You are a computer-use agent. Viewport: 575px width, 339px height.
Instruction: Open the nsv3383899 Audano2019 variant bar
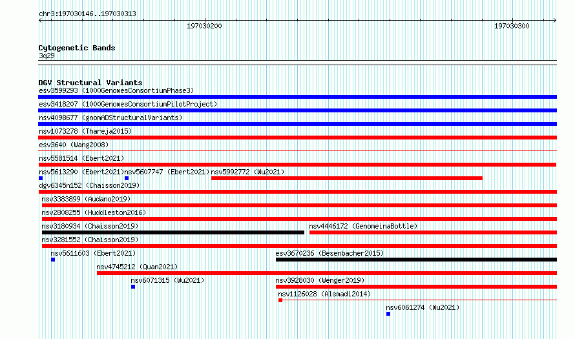(x=299, y=205)
